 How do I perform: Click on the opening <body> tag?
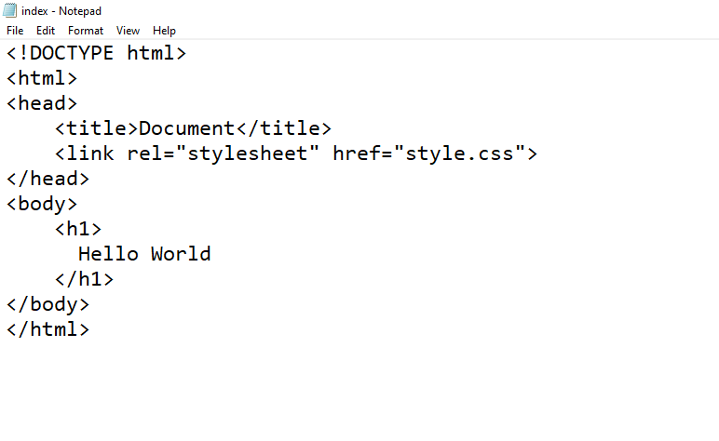pyautogui.click(x=42, y=204)
